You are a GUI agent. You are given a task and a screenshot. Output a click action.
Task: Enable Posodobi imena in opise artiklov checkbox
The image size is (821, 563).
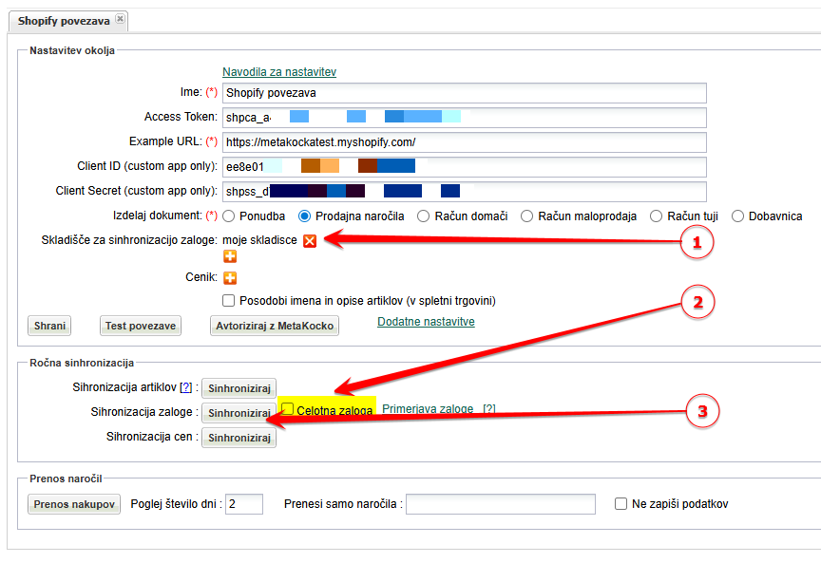pyautogui.click(x=228, y=301)
